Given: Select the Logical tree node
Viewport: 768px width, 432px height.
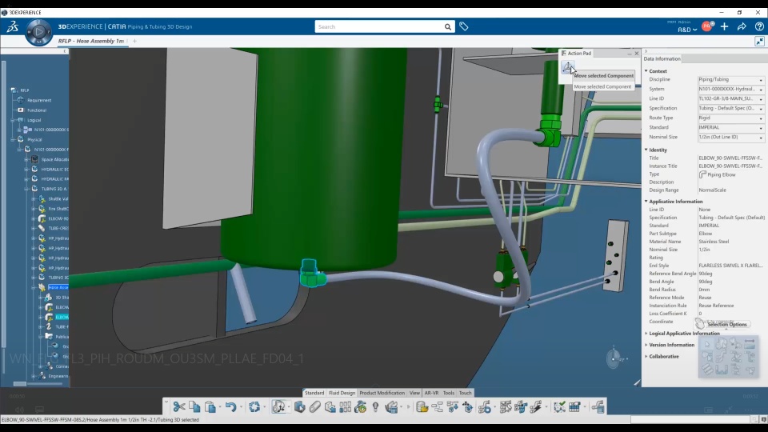Looking at the screenshot, I should click(x=34, y=120).
